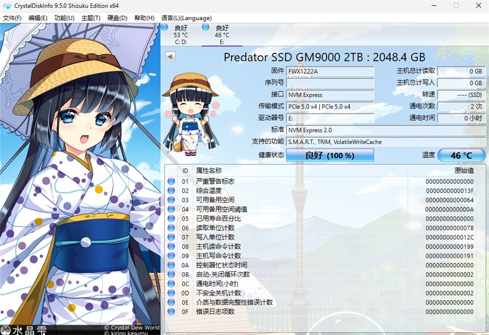The width and height of the screenshot is (489, 335).
Task: Click the chibi Shizuku character image
Action: [x=191, y=114]
